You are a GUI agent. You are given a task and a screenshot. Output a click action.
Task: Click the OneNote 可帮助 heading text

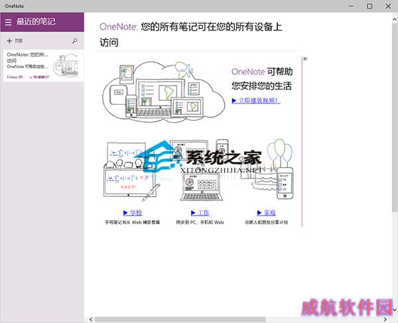[x=262, y=79]
